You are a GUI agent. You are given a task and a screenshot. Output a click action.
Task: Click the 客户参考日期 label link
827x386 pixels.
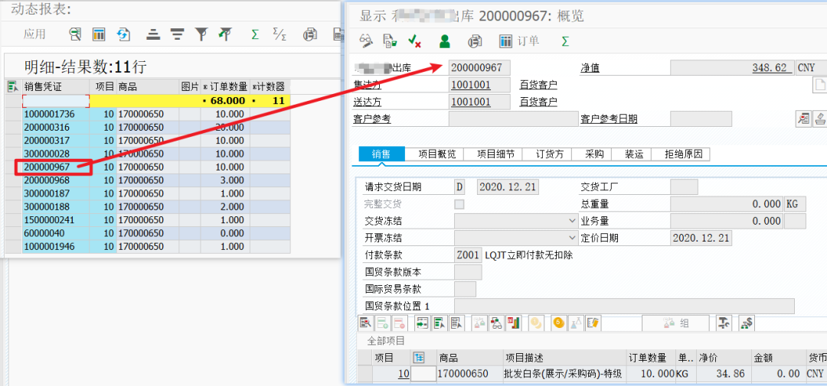[x=609, y=119]
